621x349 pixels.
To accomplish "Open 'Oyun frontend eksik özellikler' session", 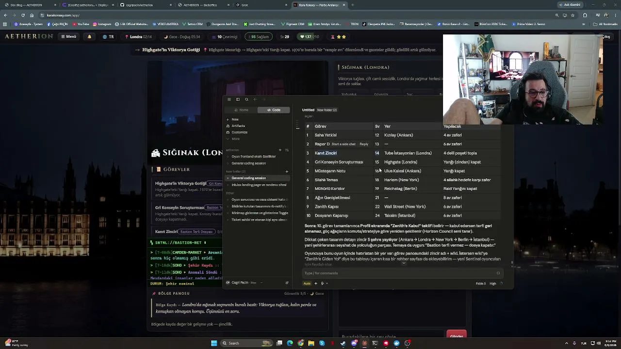I will pyautogui.click(x=254, y=157).
